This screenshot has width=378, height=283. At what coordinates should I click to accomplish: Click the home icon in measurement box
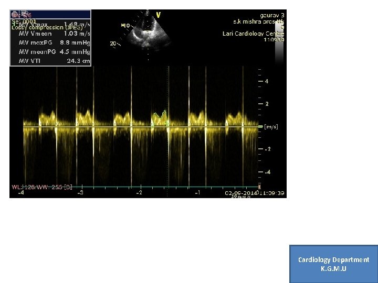[15, 13]
